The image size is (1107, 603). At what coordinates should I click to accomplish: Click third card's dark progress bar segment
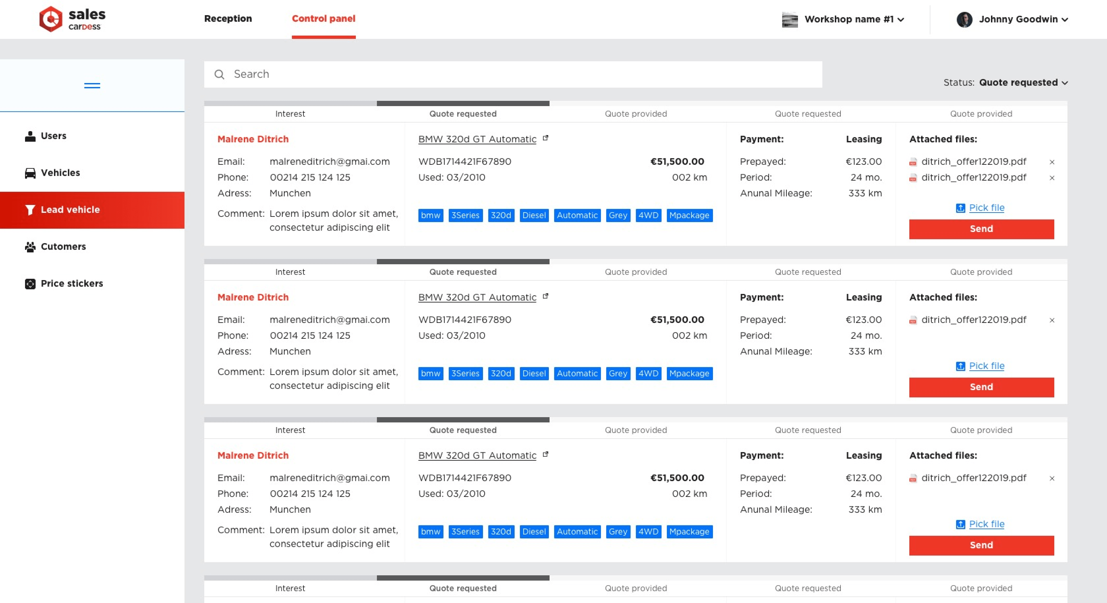(463, 420)
